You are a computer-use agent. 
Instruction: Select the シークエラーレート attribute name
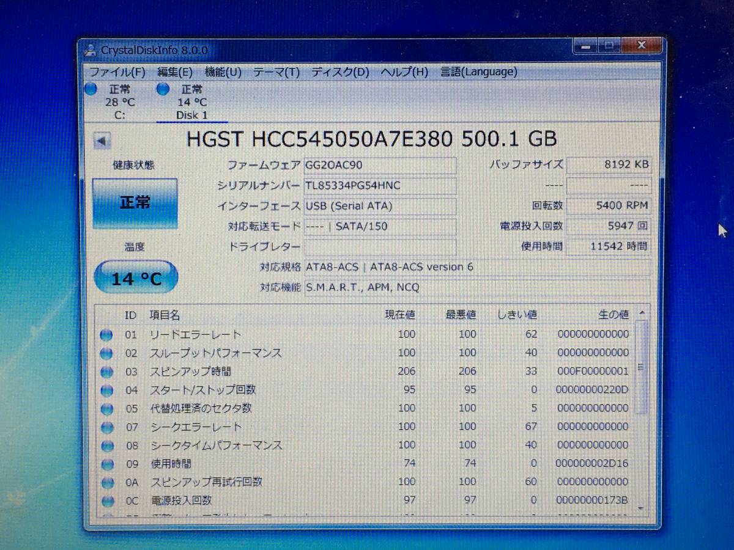pos(196,427)
